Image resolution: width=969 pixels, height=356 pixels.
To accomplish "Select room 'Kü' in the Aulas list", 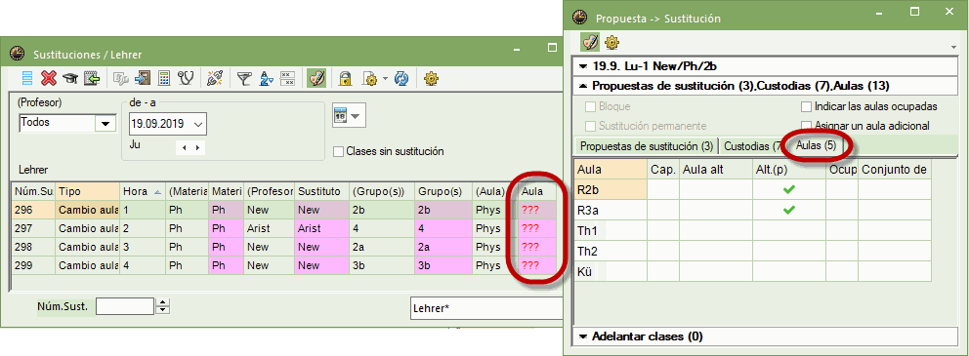I will (x=611, y=271).
